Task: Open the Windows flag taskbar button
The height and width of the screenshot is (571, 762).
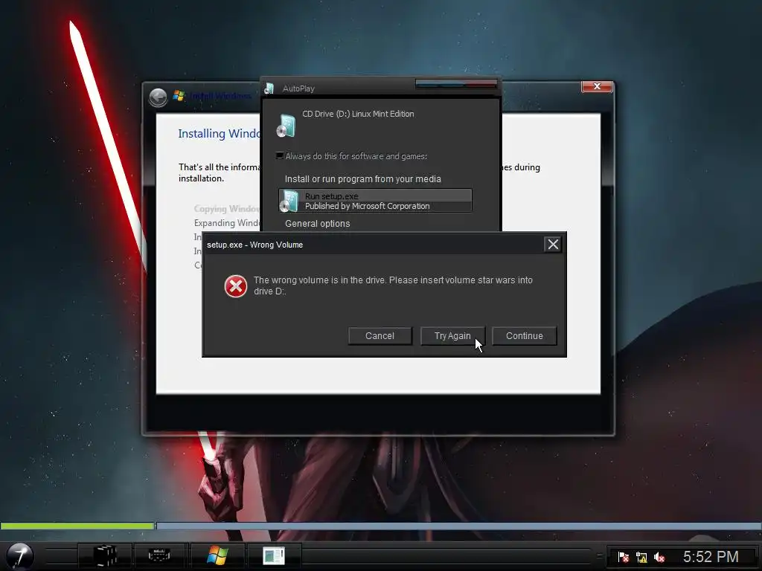Action: coord(217,555)
